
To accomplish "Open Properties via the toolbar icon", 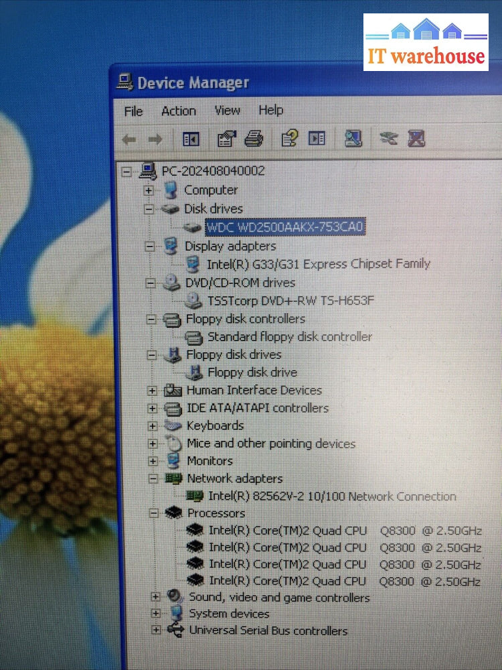I will click(x=227, y=139).
